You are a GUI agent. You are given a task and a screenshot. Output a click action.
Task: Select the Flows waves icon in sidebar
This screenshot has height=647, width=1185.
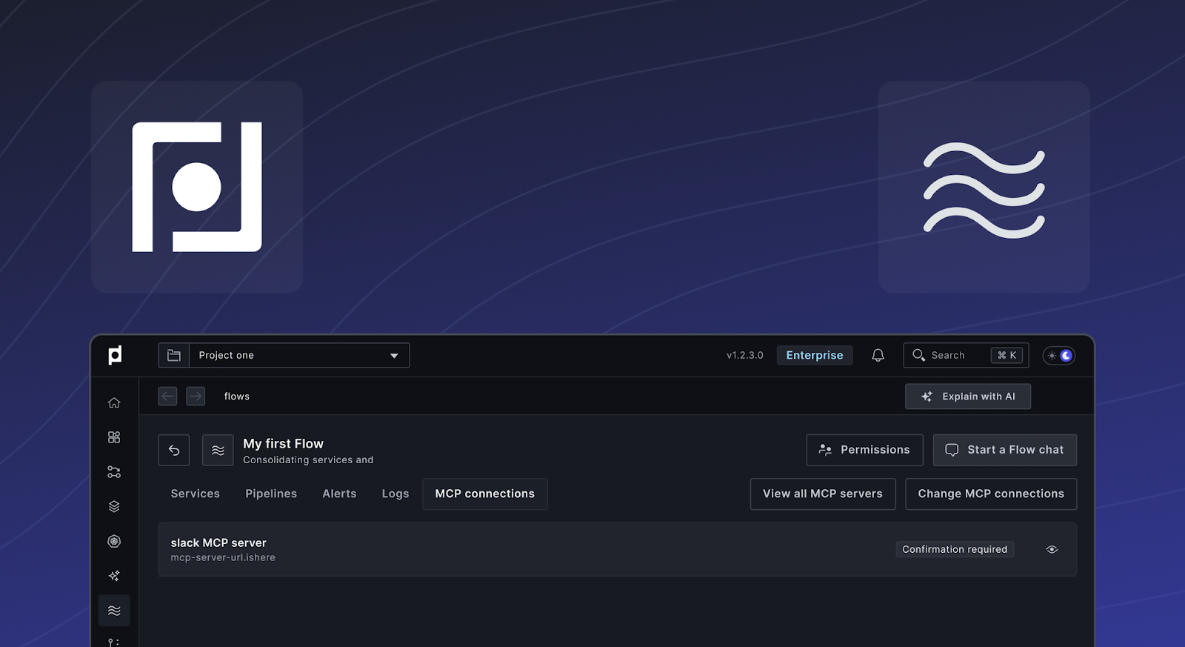[114, 611]
